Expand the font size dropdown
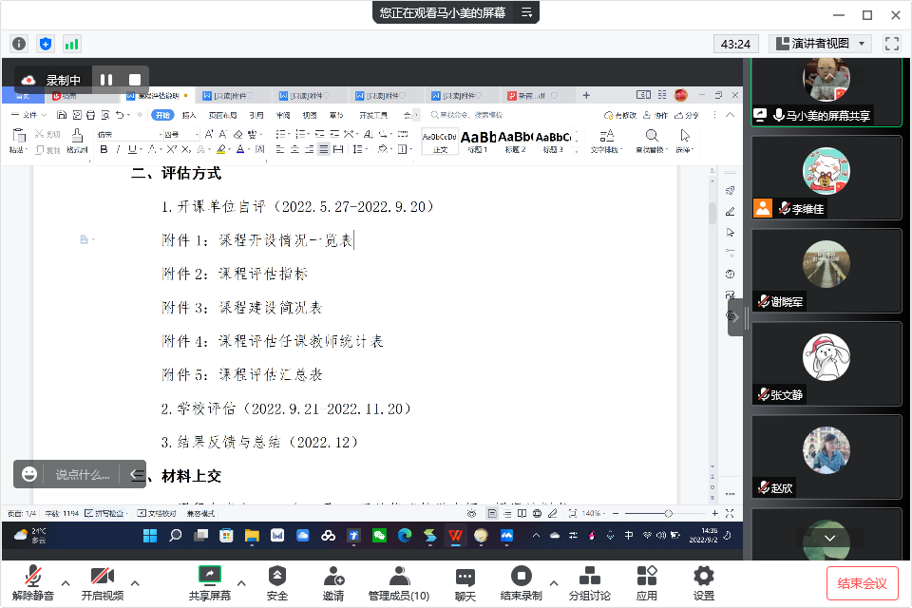 click(x=195, y=134)
